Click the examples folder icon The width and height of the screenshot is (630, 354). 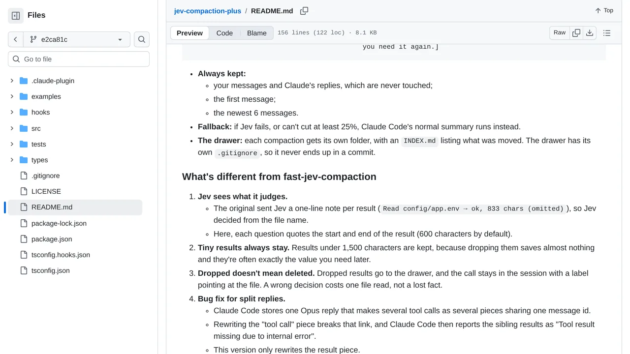(24, 96)
